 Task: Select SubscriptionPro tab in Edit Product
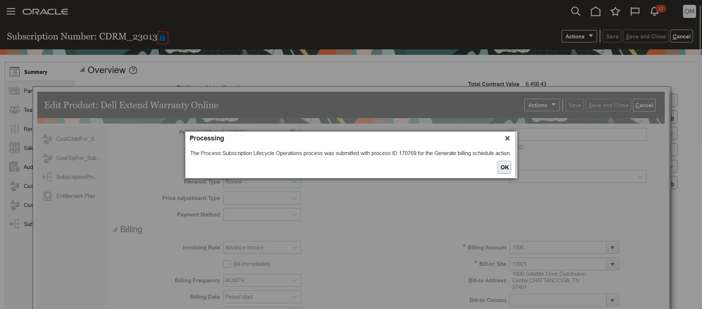[72, 177]
